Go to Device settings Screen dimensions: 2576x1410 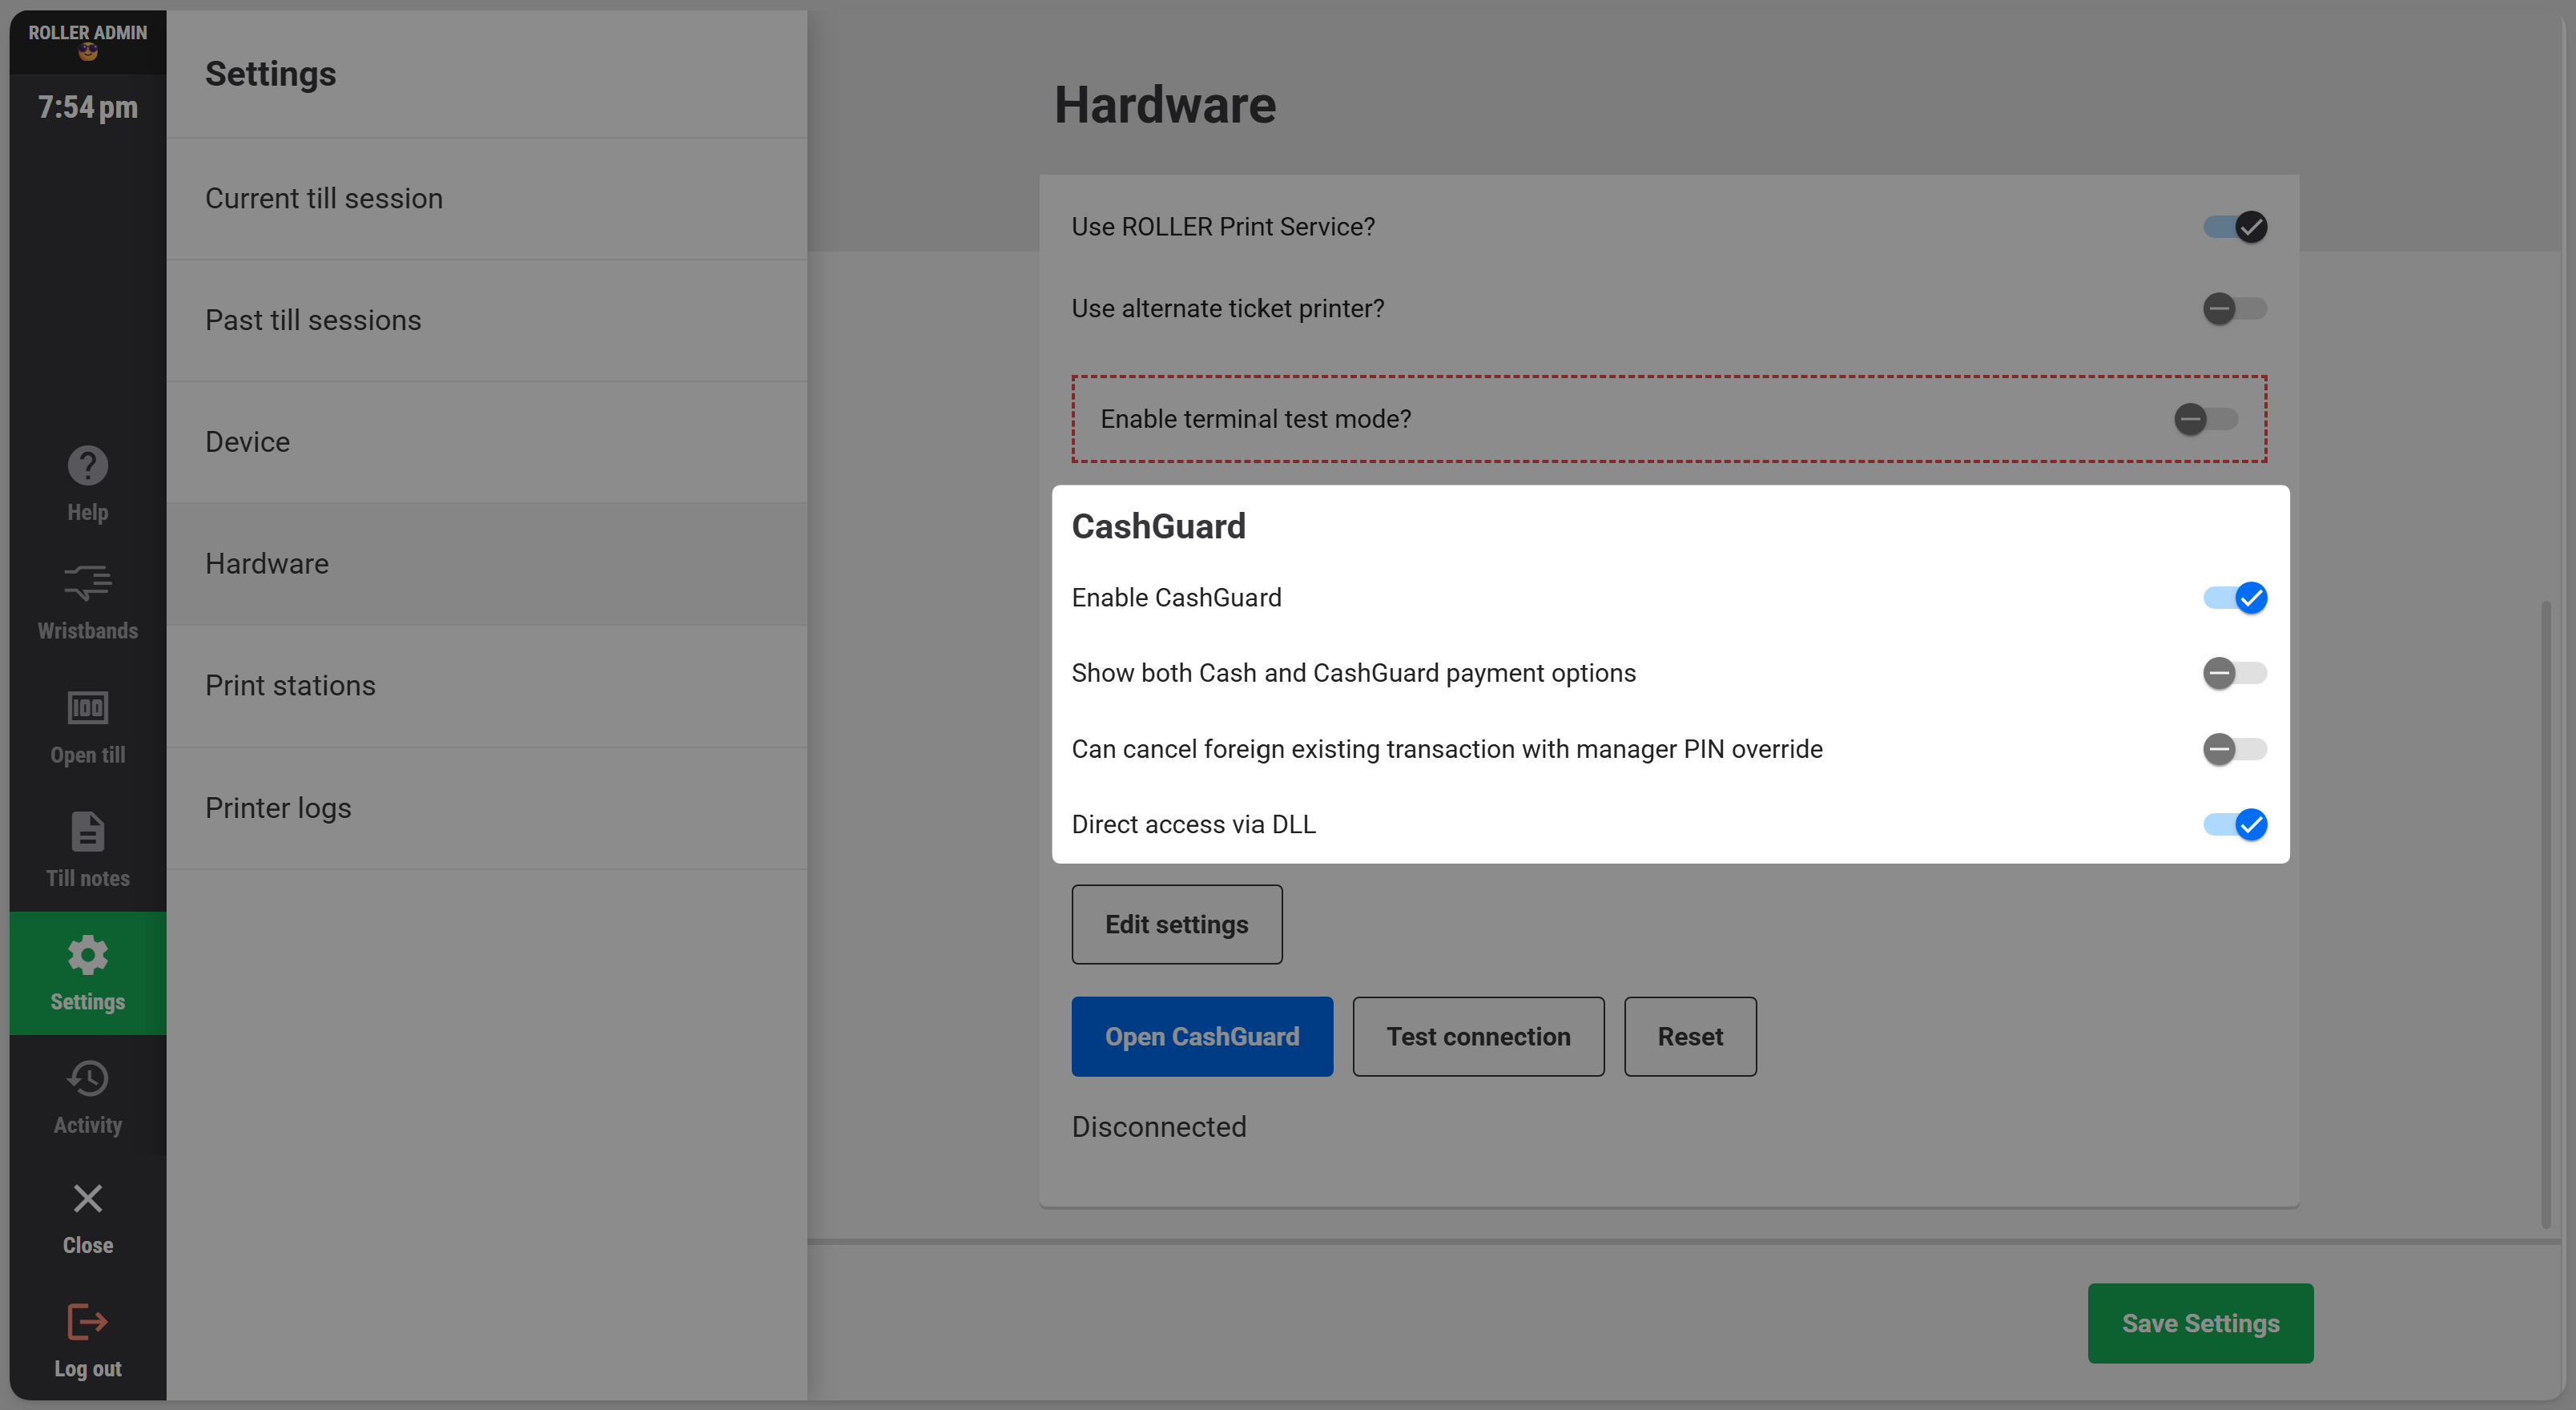pos(487,442)
